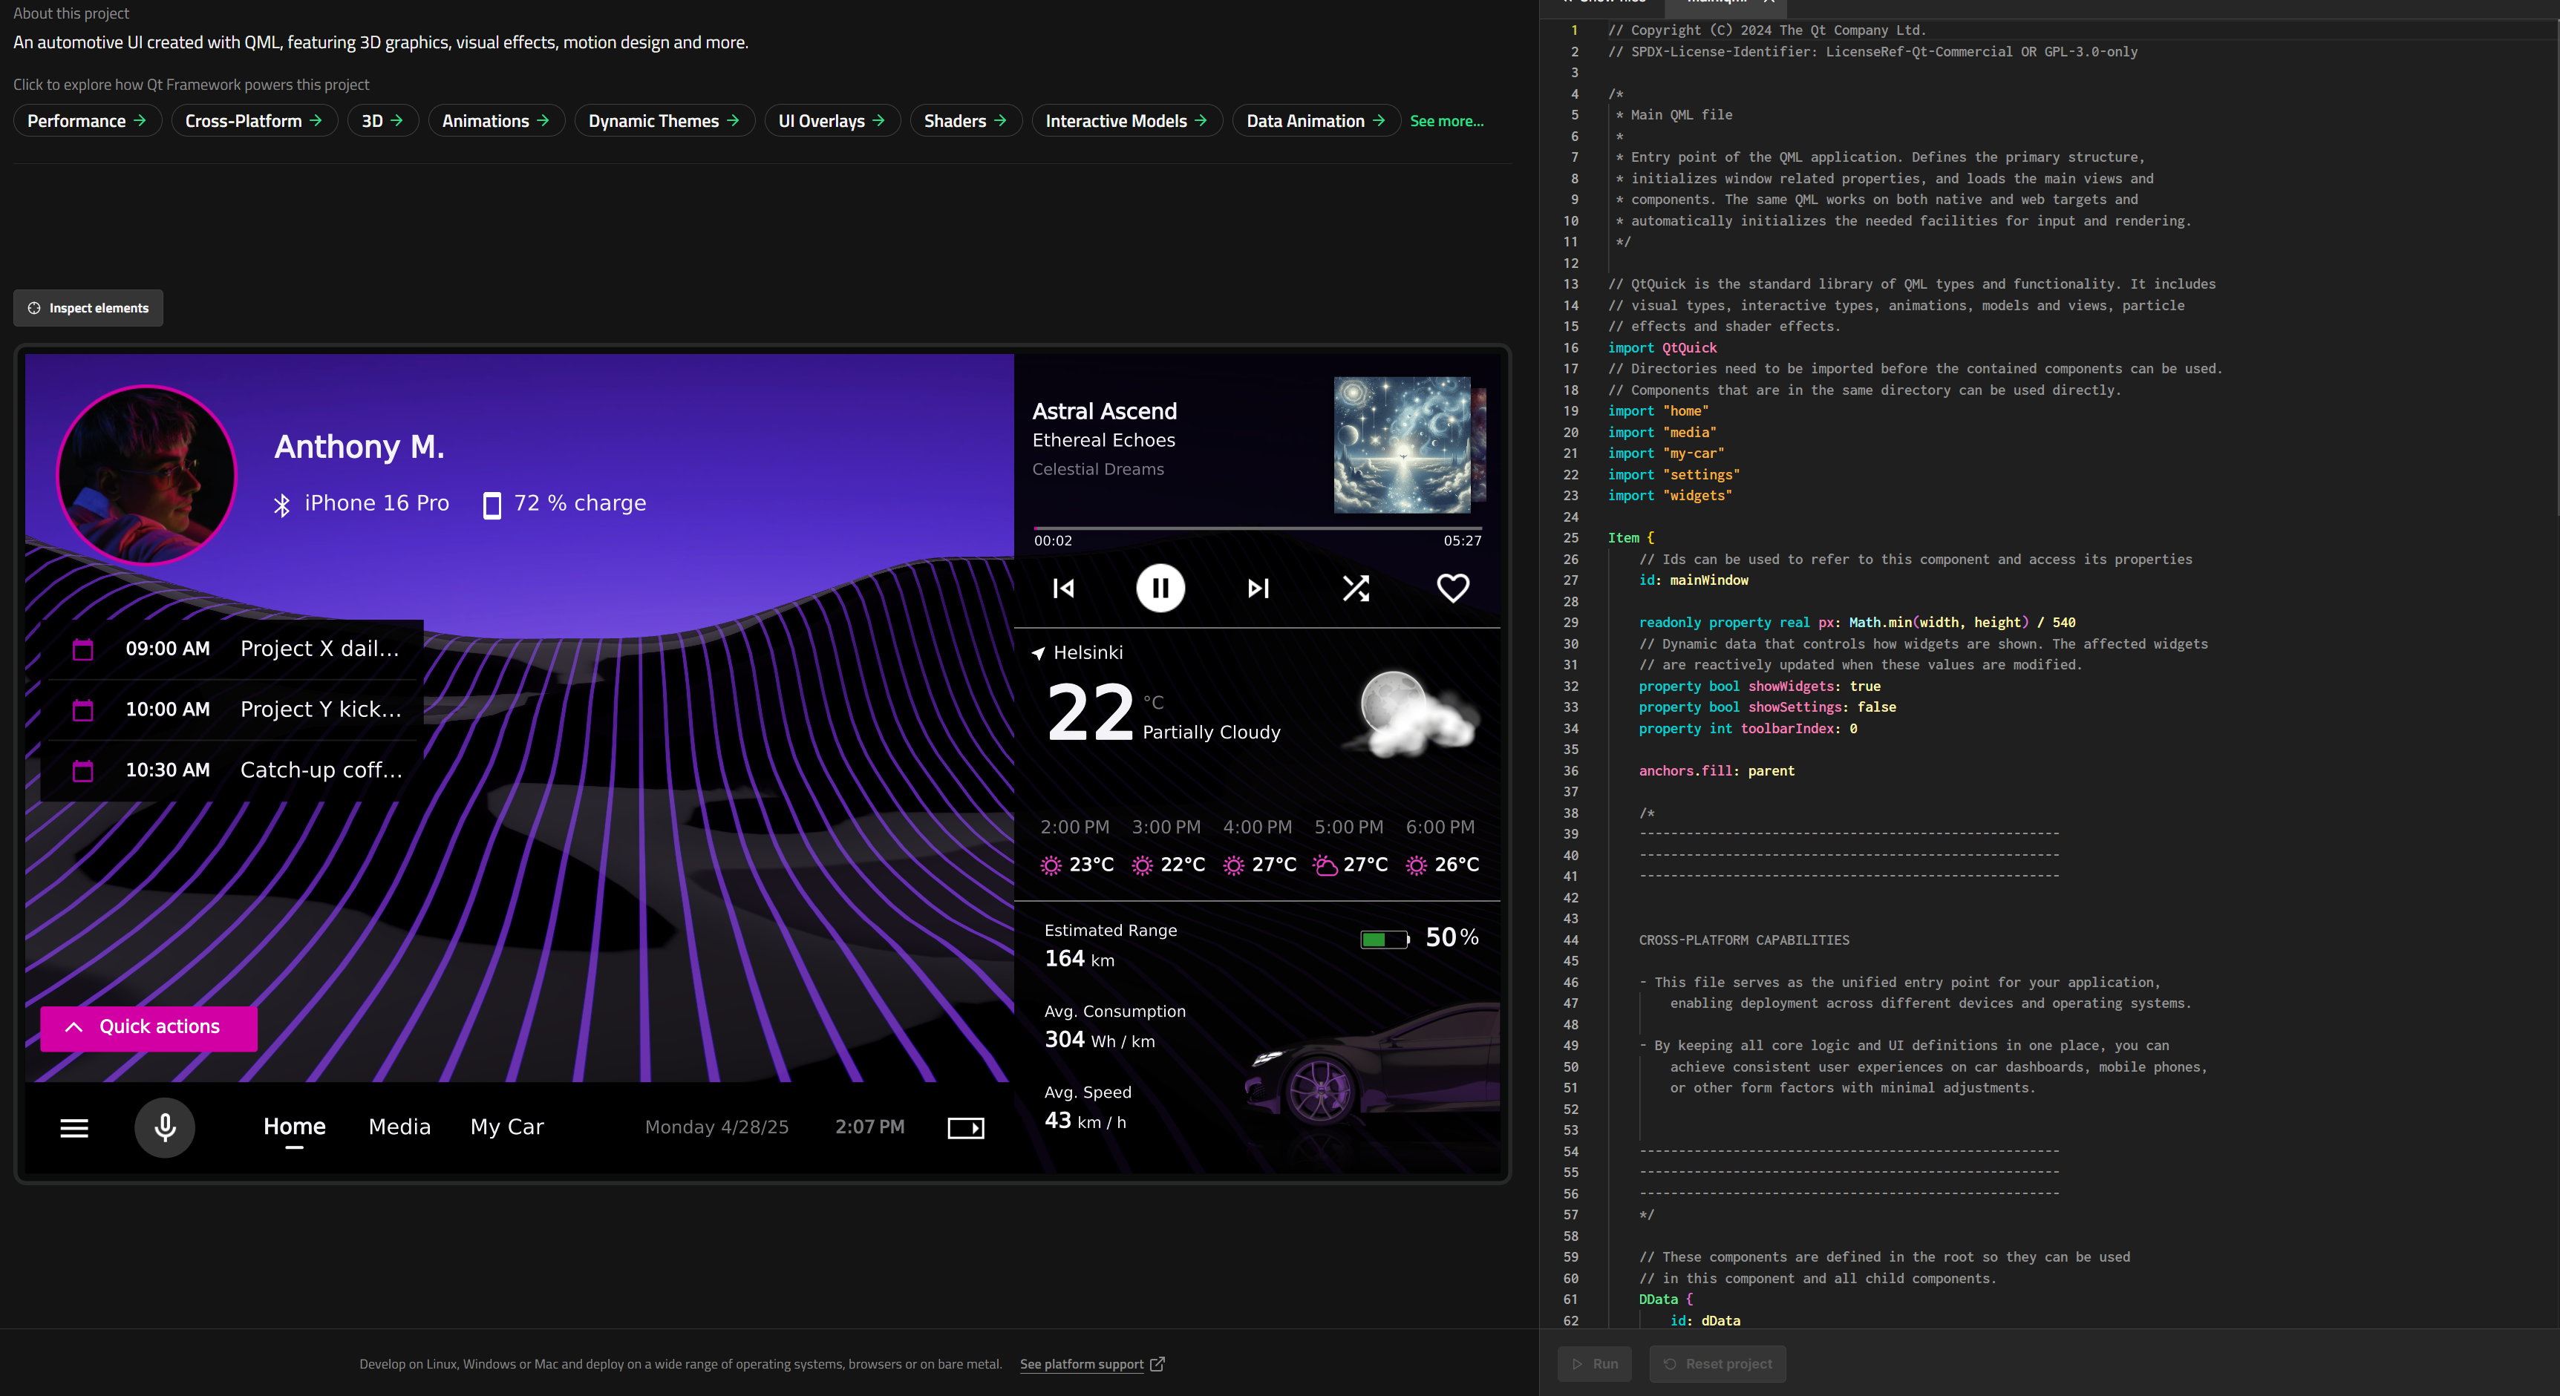Viewport: 2560px width, 1396px height.
Task: Click the Inspect elements button
Action: point(88,308)
